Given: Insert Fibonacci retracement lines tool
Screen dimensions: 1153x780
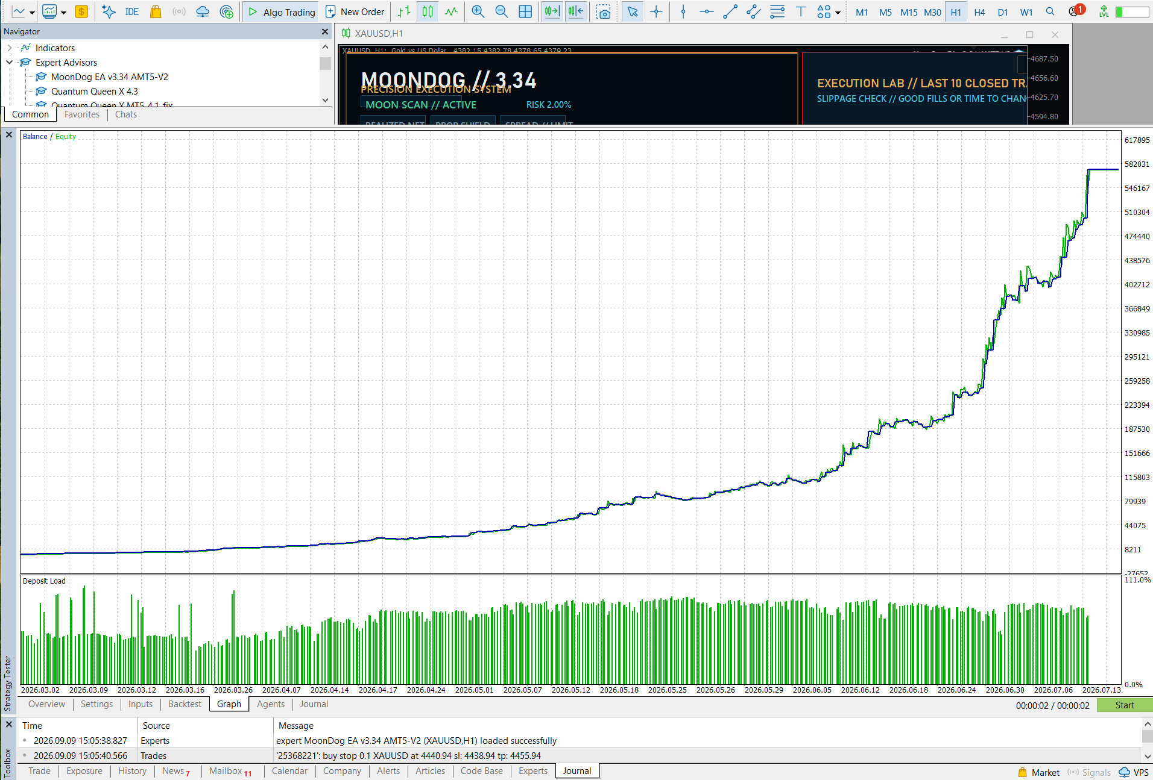Looking at the screenshot, I should coord(777,11).
